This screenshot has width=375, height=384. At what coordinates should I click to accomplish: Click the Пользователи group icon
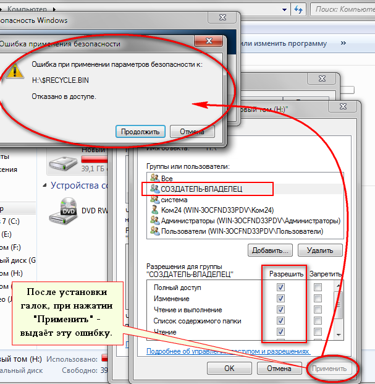[x=154, y=231]
